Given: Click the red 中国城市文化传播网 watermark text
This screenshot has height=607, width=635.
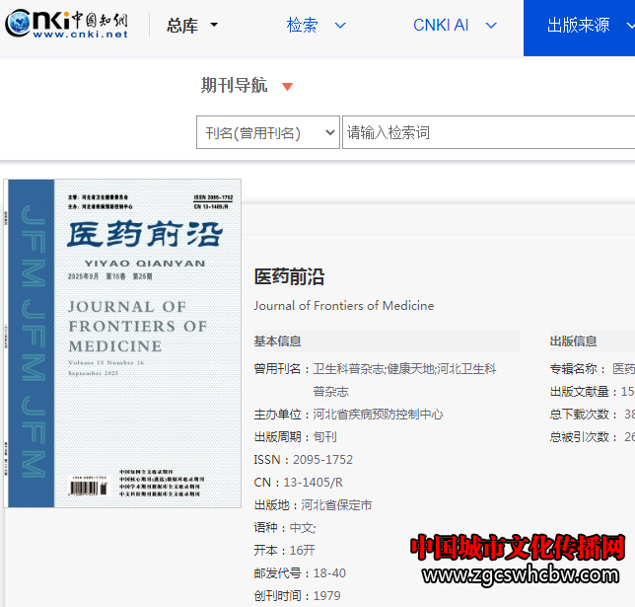Looking at the screenshot, I should point(517,548).
